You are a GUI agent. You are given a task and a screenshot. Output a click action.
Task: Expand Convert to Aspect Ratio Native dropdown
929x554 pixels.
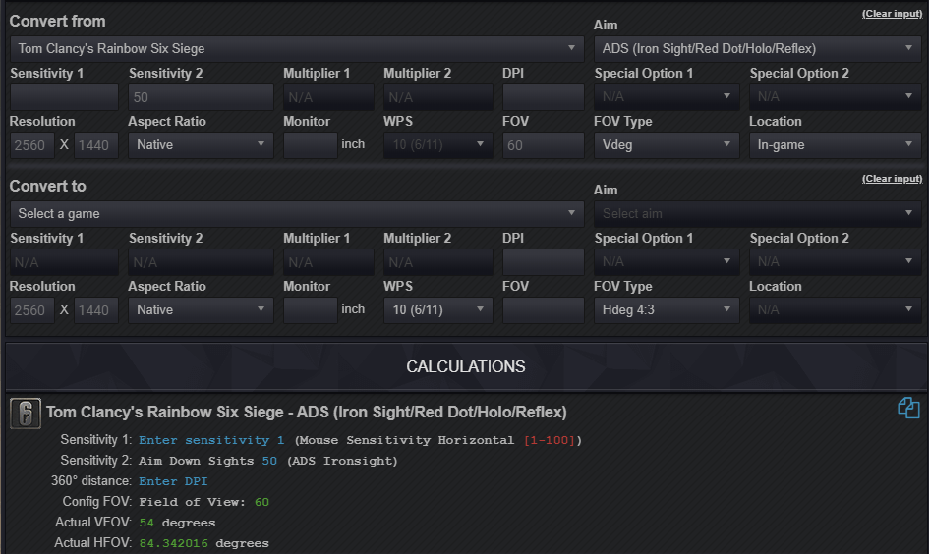click(x=201, y=310)
